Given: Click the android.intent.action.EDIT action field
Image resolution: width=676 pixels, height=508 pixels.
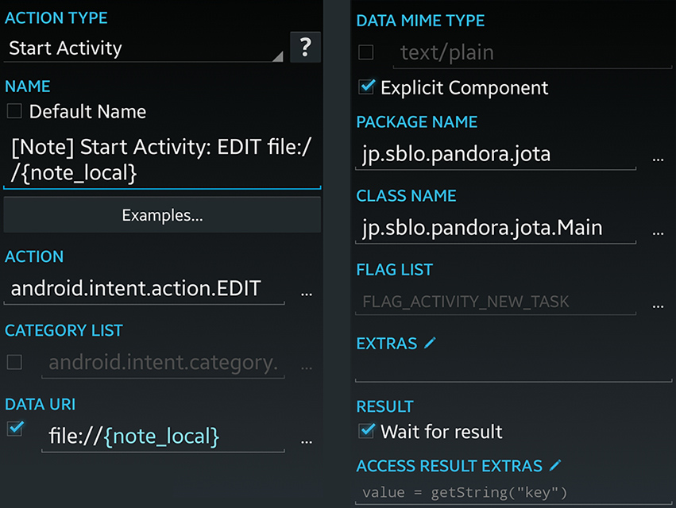Looking at the screenshot, I should point(144,289).
